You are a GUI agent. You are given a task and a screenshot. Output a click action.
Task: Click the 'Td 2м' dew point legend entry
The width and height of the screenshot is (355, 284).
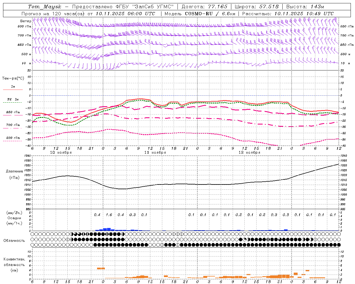13,99
